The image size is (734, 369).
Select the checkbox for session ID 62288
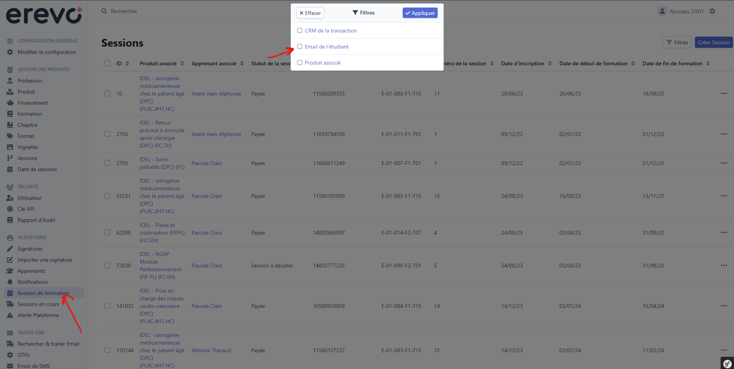tap(107, 233)
